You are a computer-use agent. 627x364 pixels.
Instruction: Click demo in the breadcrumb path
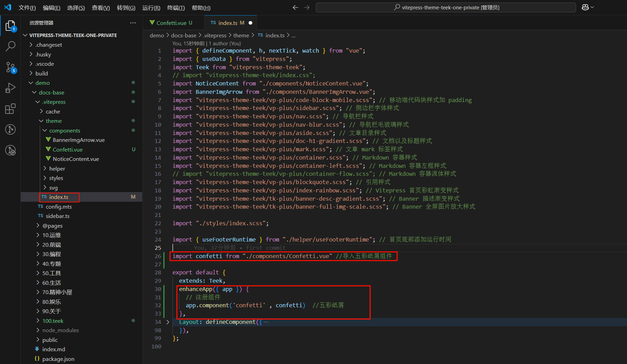click(157, 36)
